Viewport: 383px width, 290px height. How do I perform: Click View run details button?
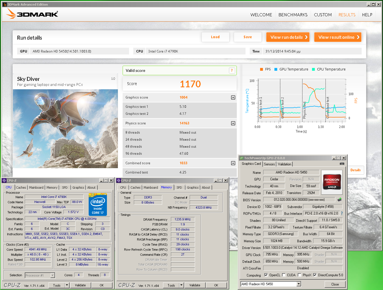click(x=288, y=37)
